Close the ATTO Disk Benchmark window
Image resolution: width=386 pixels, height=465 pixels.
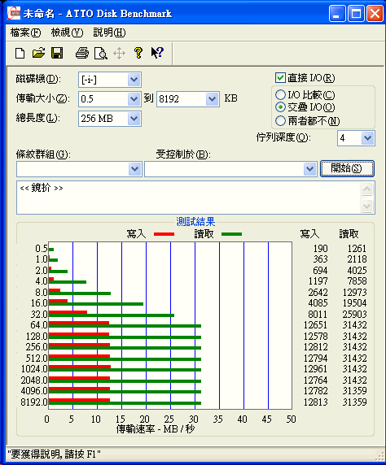375,13
